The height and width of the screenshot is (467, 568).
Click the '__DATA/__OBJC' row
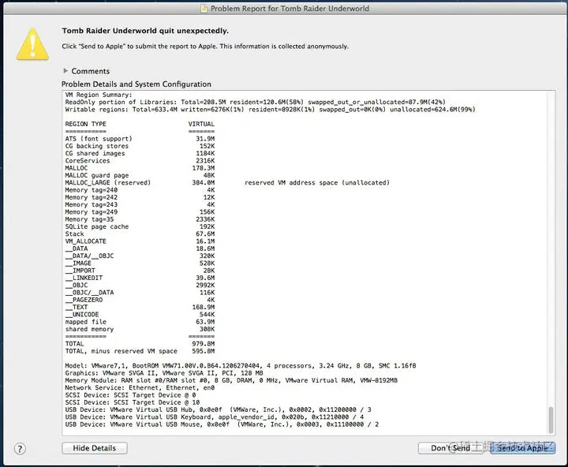(140, 256)
